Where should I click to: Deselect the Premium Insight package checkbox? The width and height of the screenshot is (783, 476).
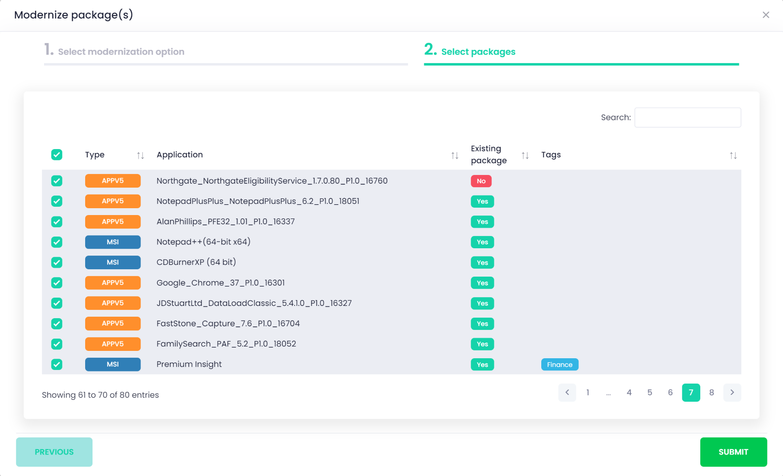[57, 365]
